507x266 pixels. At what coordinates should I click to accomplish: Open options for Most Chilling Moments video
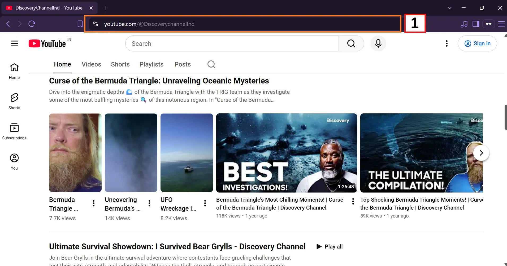coord(353,201)
